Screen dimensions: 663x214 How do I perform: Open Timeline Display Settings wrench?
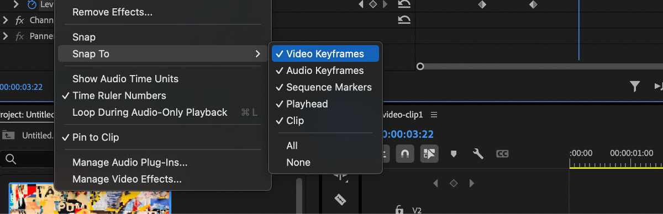click(x=478, y=154)
